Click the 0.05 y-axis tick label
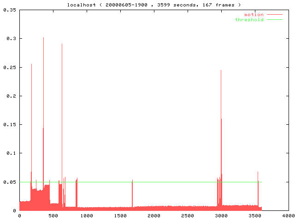The width and height of the screenshot is (295, 221). 9,182
